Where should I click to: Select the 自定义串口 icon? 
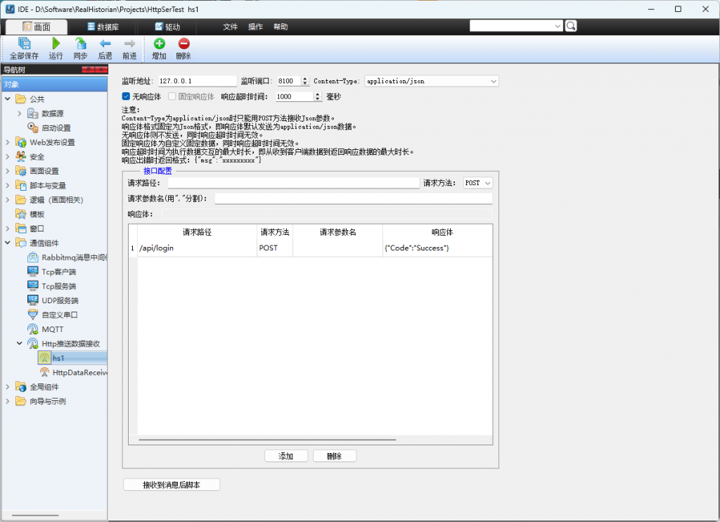[x=32, y=314]
